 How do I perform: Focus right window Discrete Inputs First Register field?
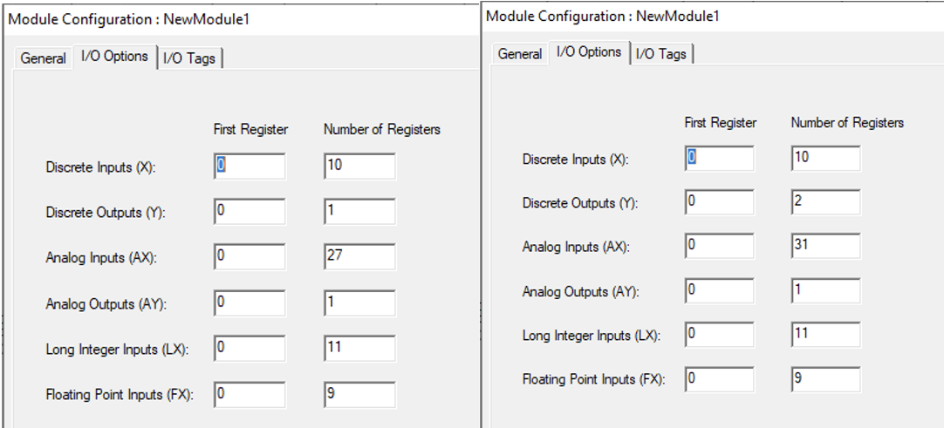coord(720,159)
